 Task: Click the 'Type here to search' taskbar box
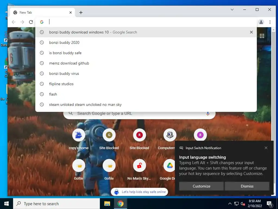pyautogui.click(x=56, y=204)
